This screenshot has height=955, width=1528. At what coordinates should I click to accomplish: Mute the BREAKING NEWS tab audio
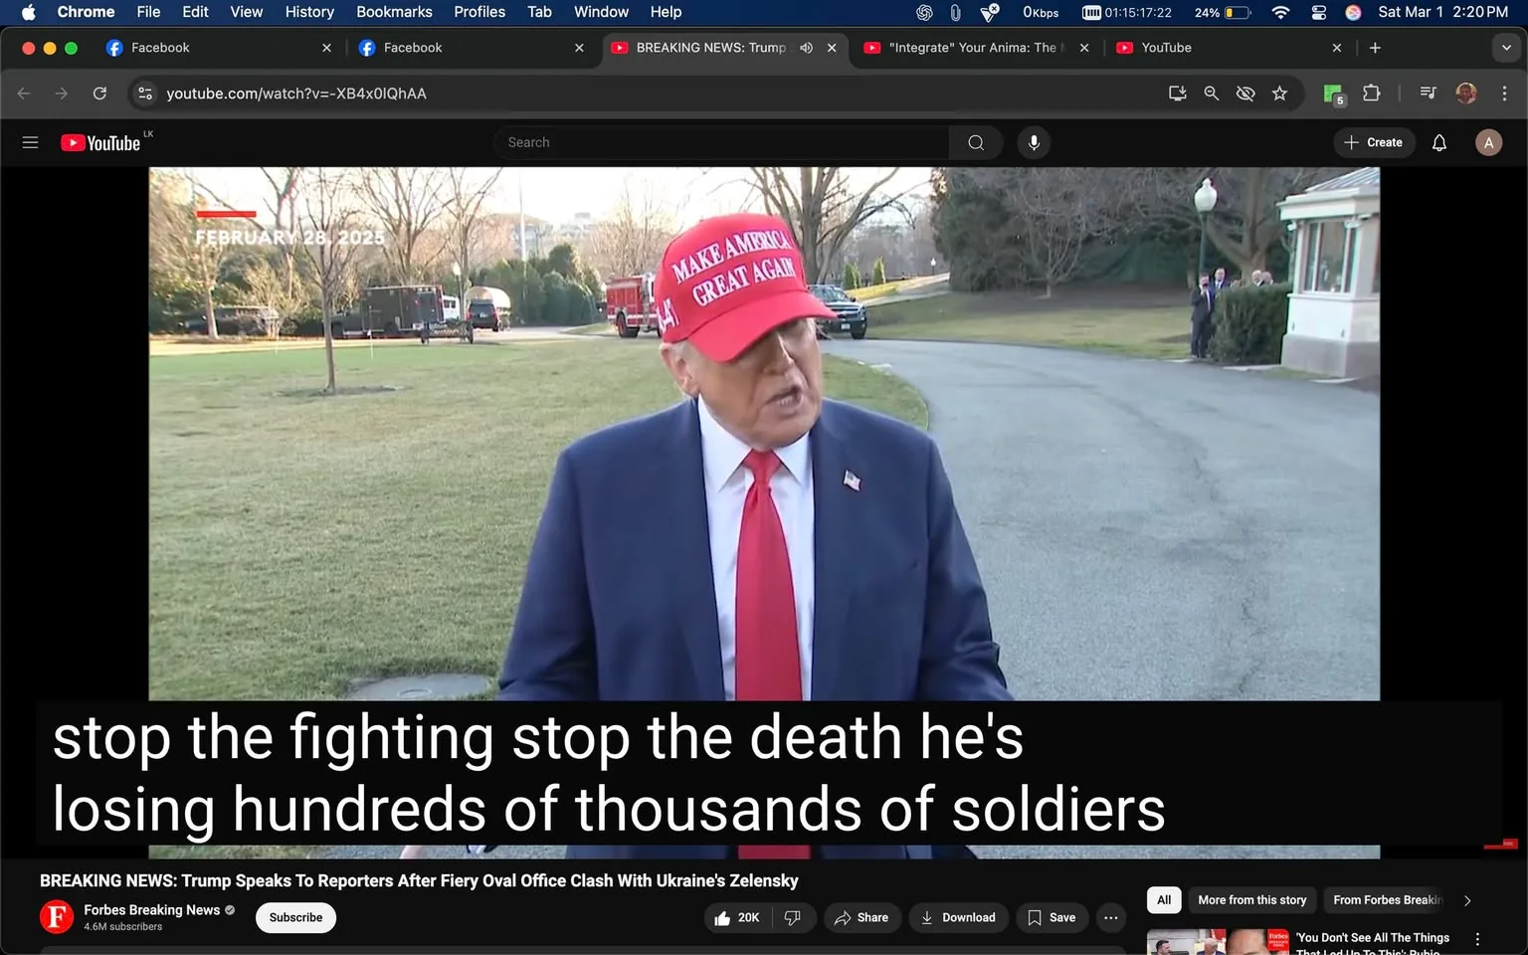806,47
